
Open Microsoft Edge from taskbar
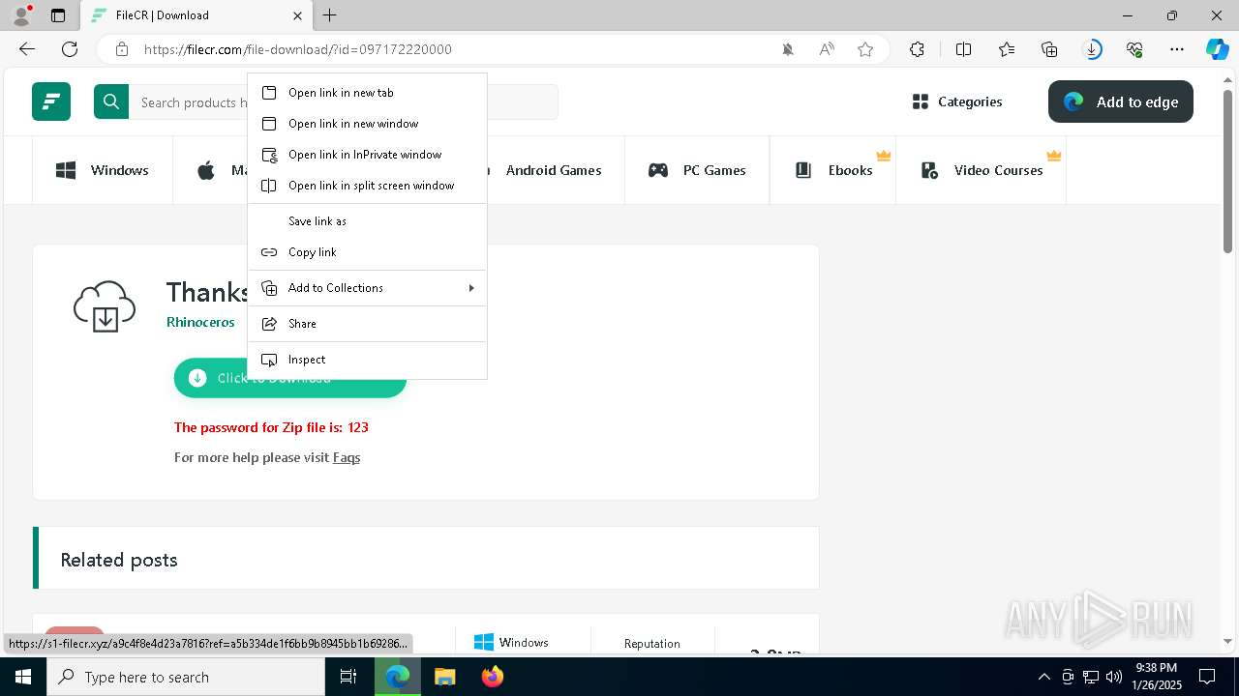[x=398, y=677]
